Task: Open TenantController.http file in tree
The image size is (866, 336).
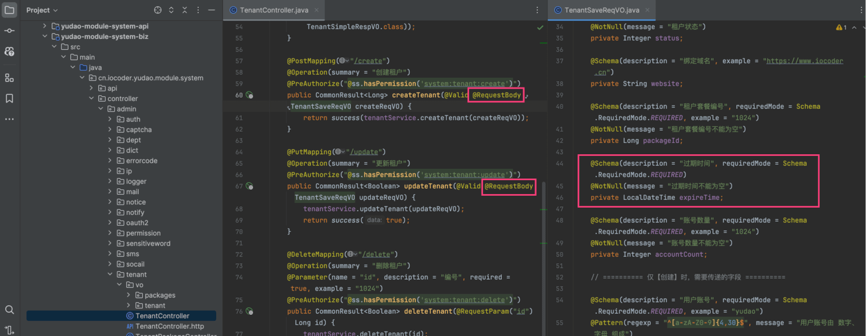Action: tap(169, 326)
